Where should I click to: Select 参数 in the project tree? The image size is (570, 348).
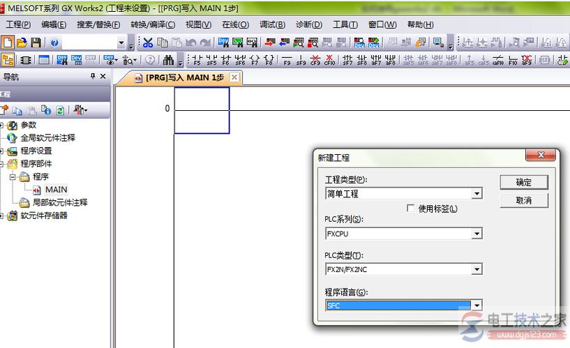pos(29,125)
